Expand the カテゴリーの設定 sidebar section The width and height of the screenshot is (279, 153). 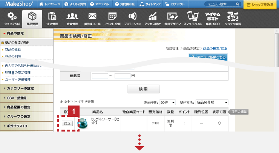click(x=26, y=89)
